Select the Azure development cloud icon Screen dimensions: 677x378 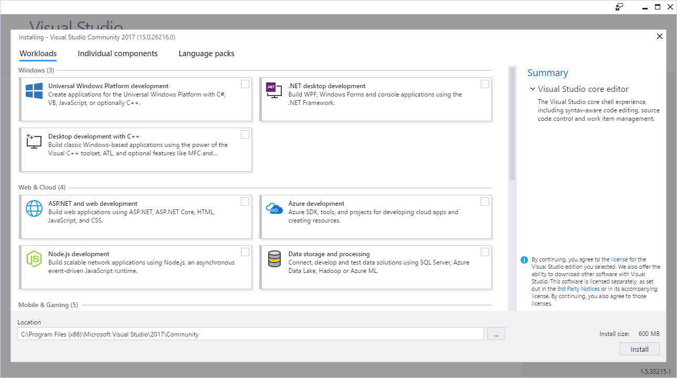[273, 208]
